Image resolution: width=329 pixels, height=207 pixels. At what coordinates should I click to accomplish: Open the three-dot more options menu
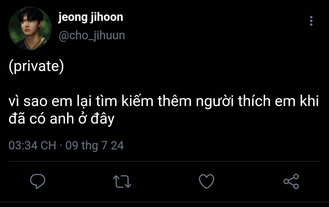311,21
